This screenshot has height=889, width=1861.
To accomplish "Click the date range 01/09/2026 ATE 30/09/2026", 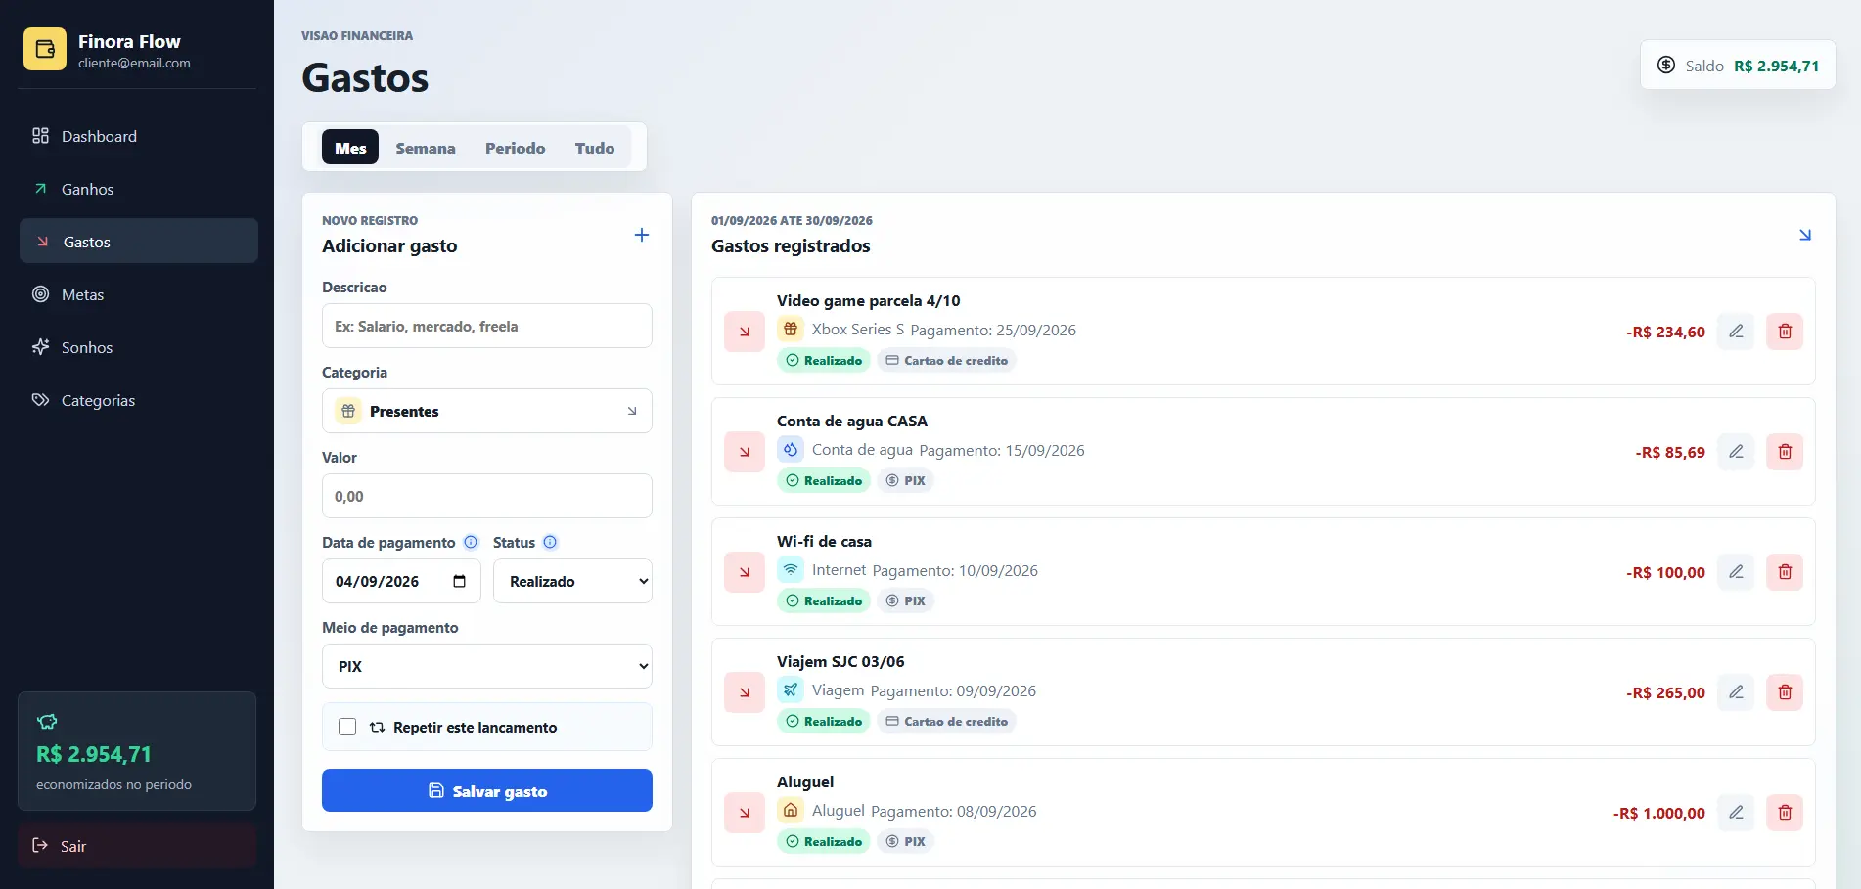I will tap(792, 220).
